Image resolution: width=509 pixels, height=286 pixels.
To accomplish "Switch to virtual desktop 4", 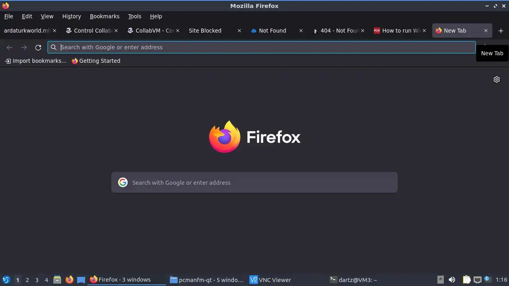I will [46, 280].
